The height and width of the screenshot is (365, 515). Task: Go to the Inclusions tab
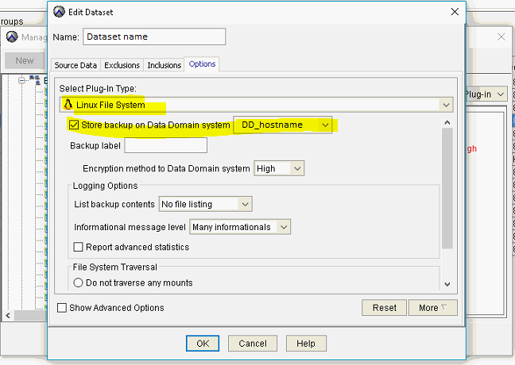(165, 65)
